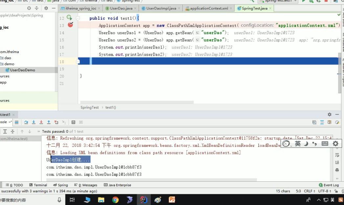The width and height of the screenshot is (344, 205).
Task: Click the print console output icon
Action: tap(337, 170)
